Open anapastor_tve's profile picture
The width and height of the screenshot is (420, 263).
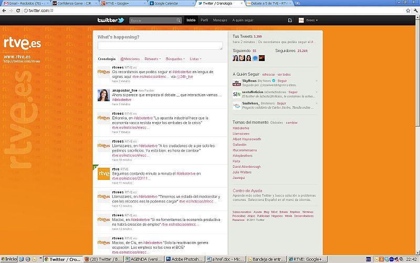click(103, 95)
